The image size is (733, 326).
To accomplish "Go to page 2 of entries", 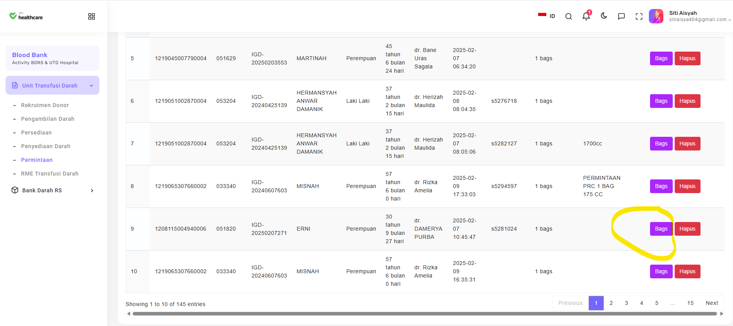I will tap(611, 303).
